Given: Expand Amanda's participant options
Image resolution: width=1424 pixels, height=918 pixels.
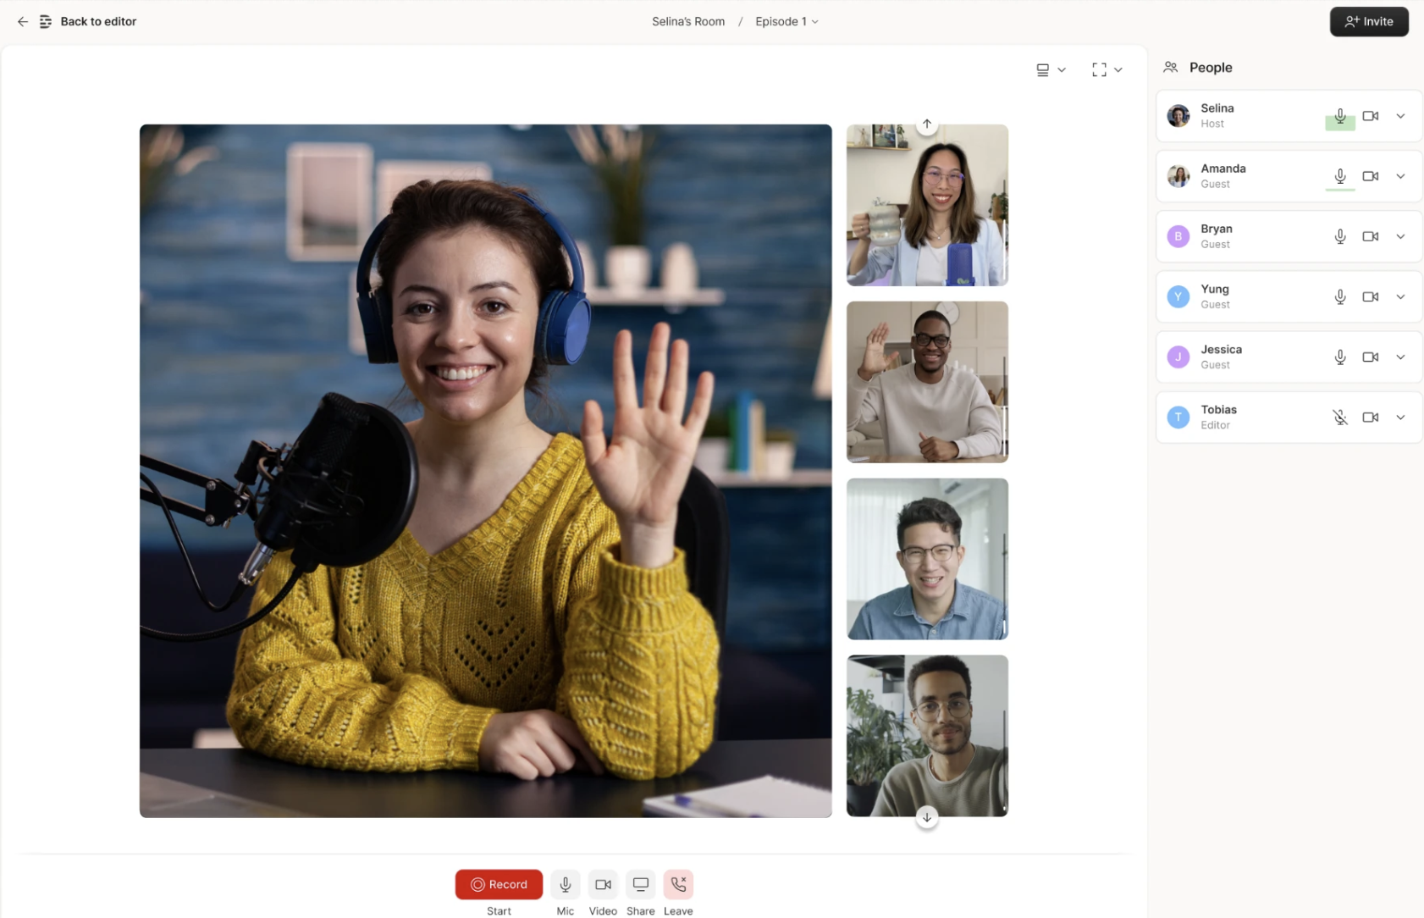Looking at the screenshot, I should coord(1400,176).
